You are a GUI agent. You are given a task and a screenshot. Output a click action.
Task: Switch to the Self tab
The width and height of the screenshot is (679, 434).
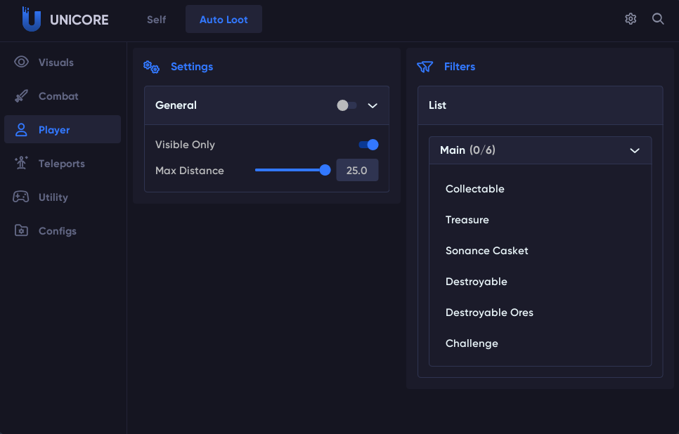(157, 20)
